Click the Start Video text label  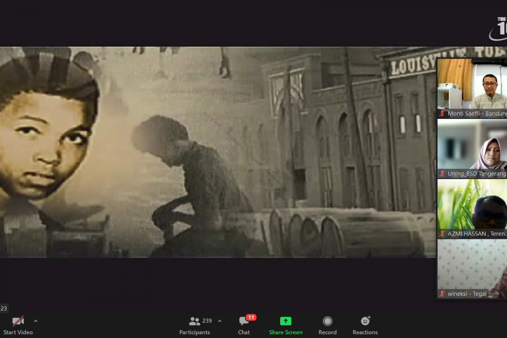point(18,332)
